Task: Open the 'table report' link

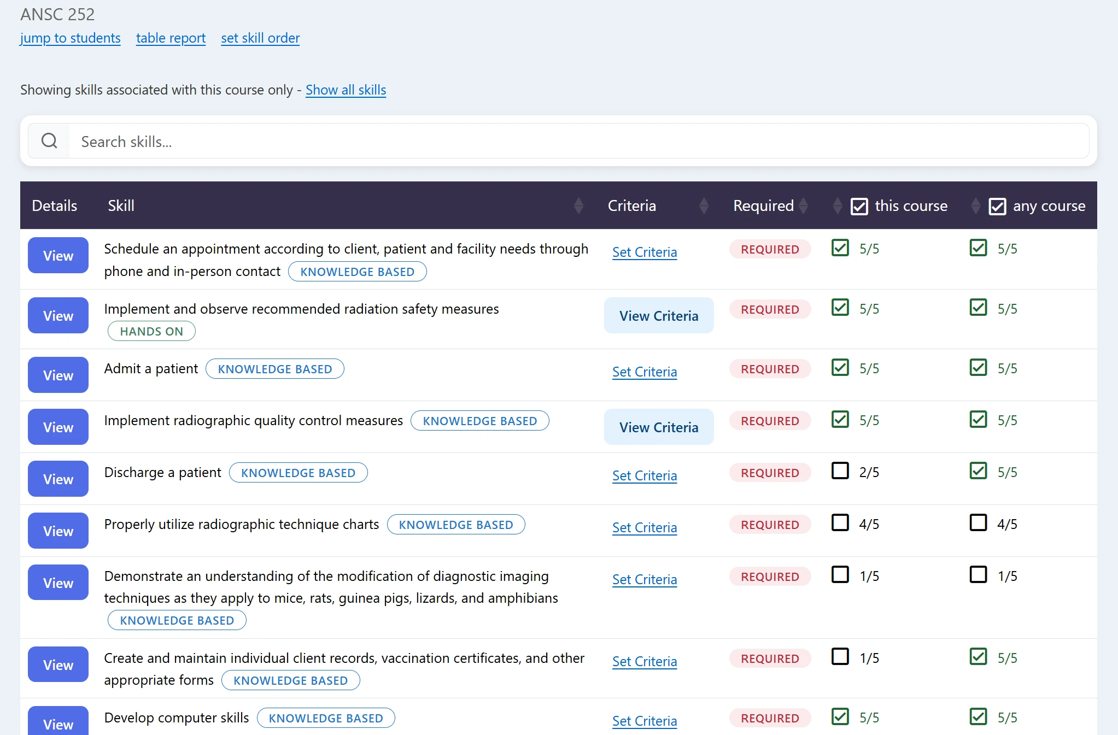Action: coord(171,38)
